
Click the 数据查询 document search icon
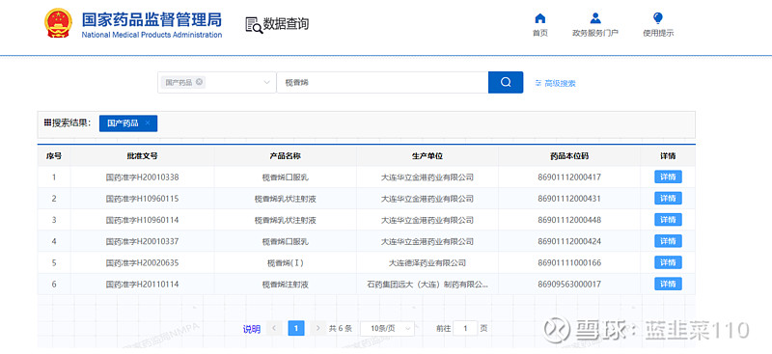point(254,24)
